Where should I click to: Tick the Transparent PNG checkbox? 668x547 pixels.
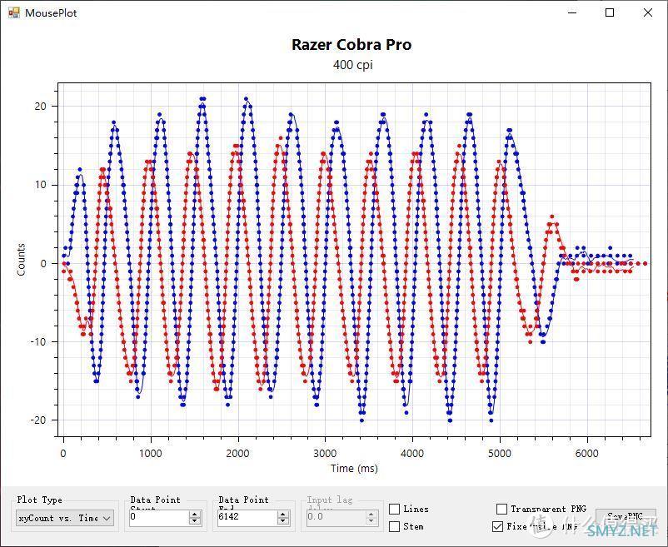pos(502,509)
